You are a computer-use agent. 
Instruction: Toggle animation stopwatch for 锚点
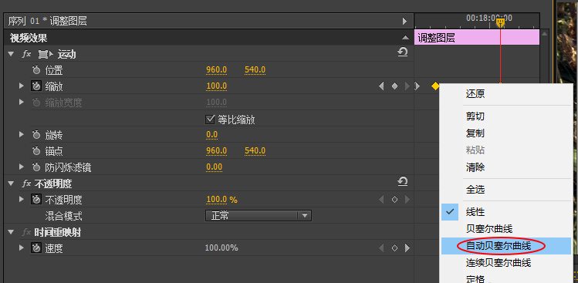pyautogui.click(x=36, y=150)
